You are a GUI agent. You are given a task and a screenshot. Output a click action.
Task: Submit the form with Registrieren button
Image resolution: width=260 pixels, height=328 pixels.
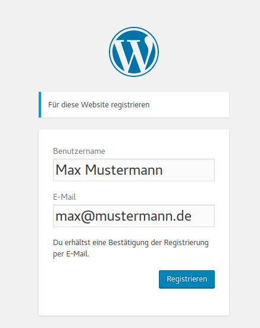(187, 279)
